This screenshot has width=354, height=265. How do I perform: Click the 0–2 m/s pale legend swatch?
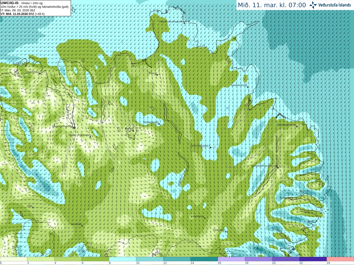[x=14, y=259]
